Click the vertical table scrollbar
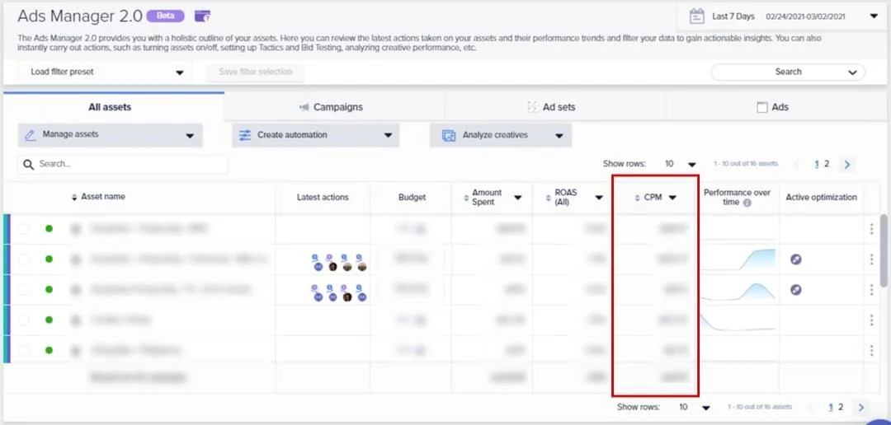 point(884,250)
